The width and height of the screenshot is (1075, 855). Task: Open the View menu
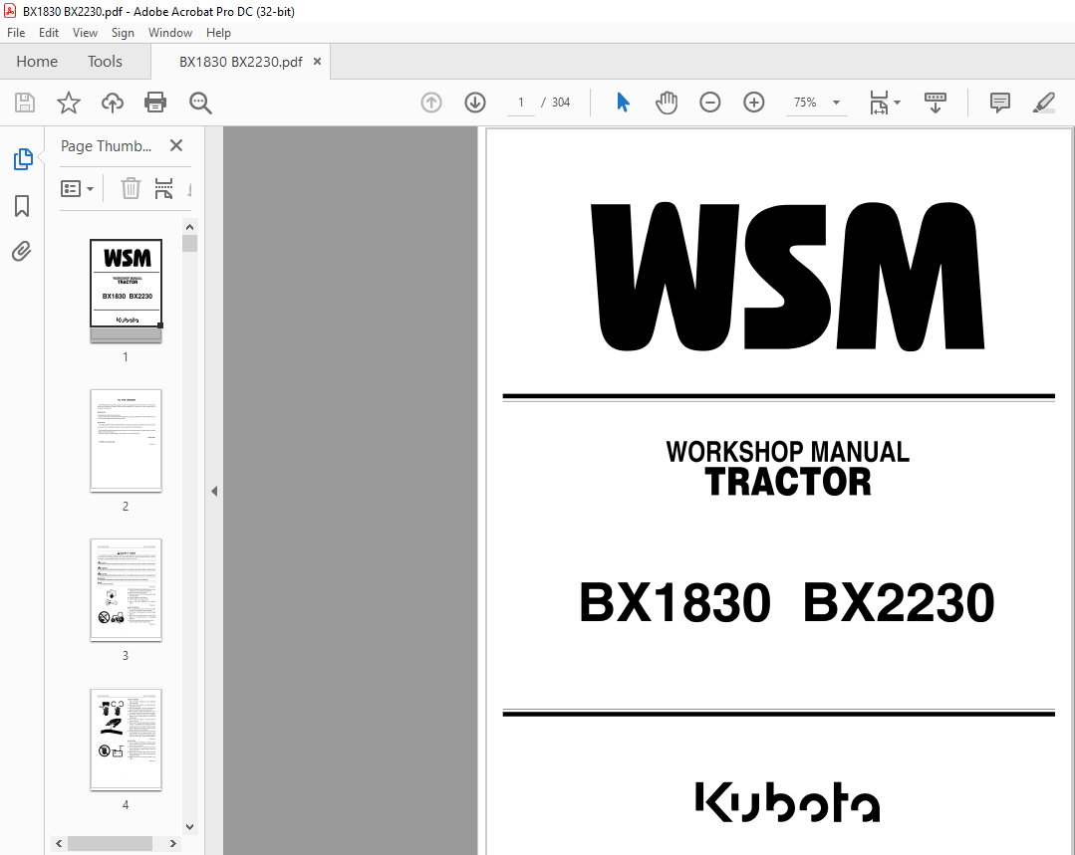tap(85, 33)
